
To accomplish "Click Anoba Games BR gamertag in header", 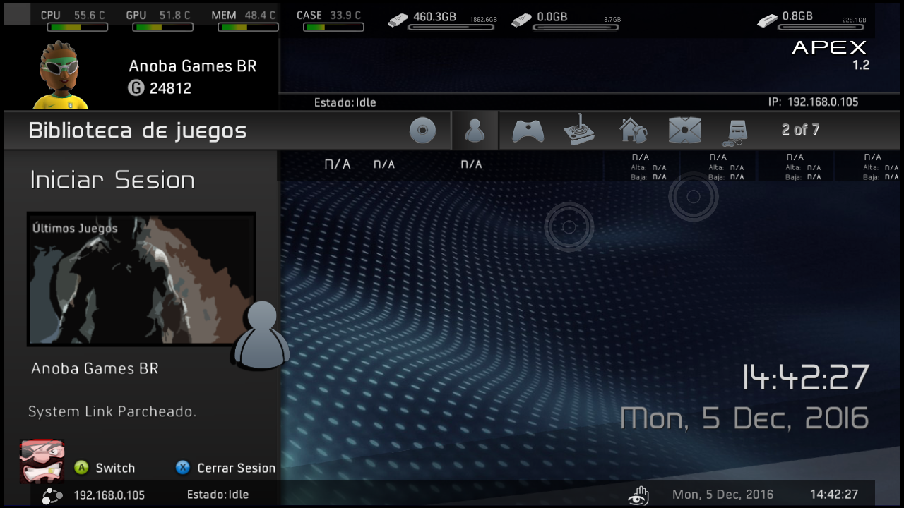I will pyautogui.click(x=193, y=66).
